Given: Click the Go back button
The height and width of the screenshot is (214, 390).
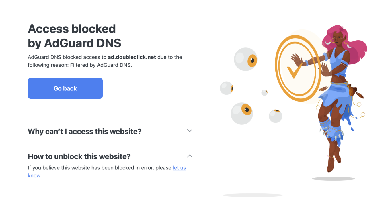Looking at the screenshot, I should click(65, 88).
